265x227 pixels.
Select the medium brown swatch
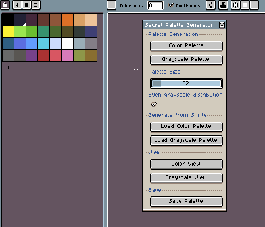pyautogui.click(x=56, y=20)
